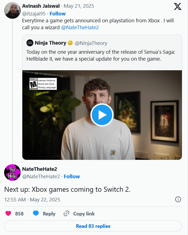The height and width of the screenshot is (235, 188).
Task: Like the tweet with the heart icon
Action: [x=8, y=214]
